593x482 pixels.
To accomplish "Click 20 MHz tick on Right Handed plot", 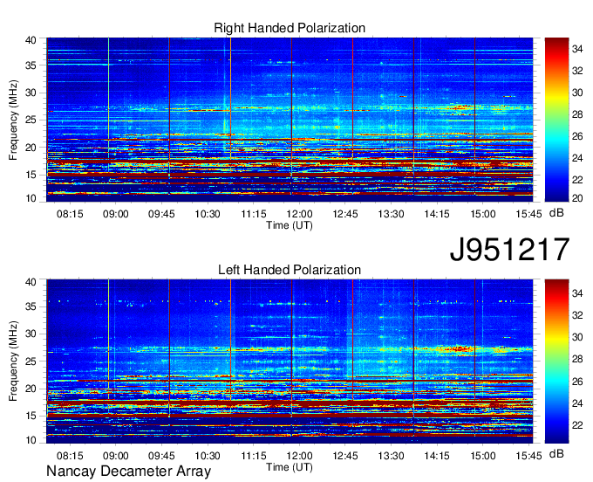I will click(x=31, y=148).
